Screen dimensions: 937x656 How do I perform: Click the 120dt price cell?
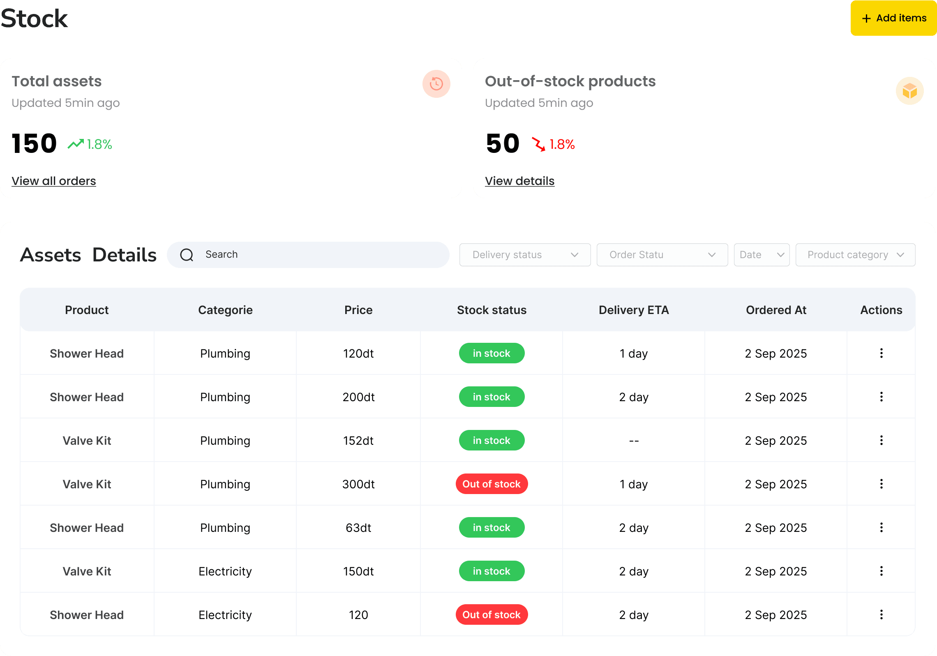(x=358, y=353)
